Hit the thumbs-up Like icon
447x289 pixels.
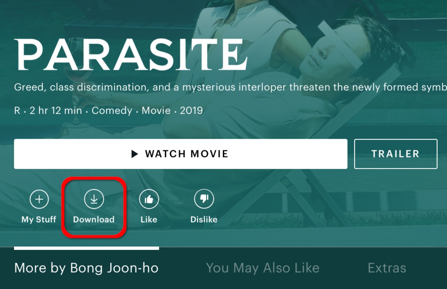pos(149,199)
